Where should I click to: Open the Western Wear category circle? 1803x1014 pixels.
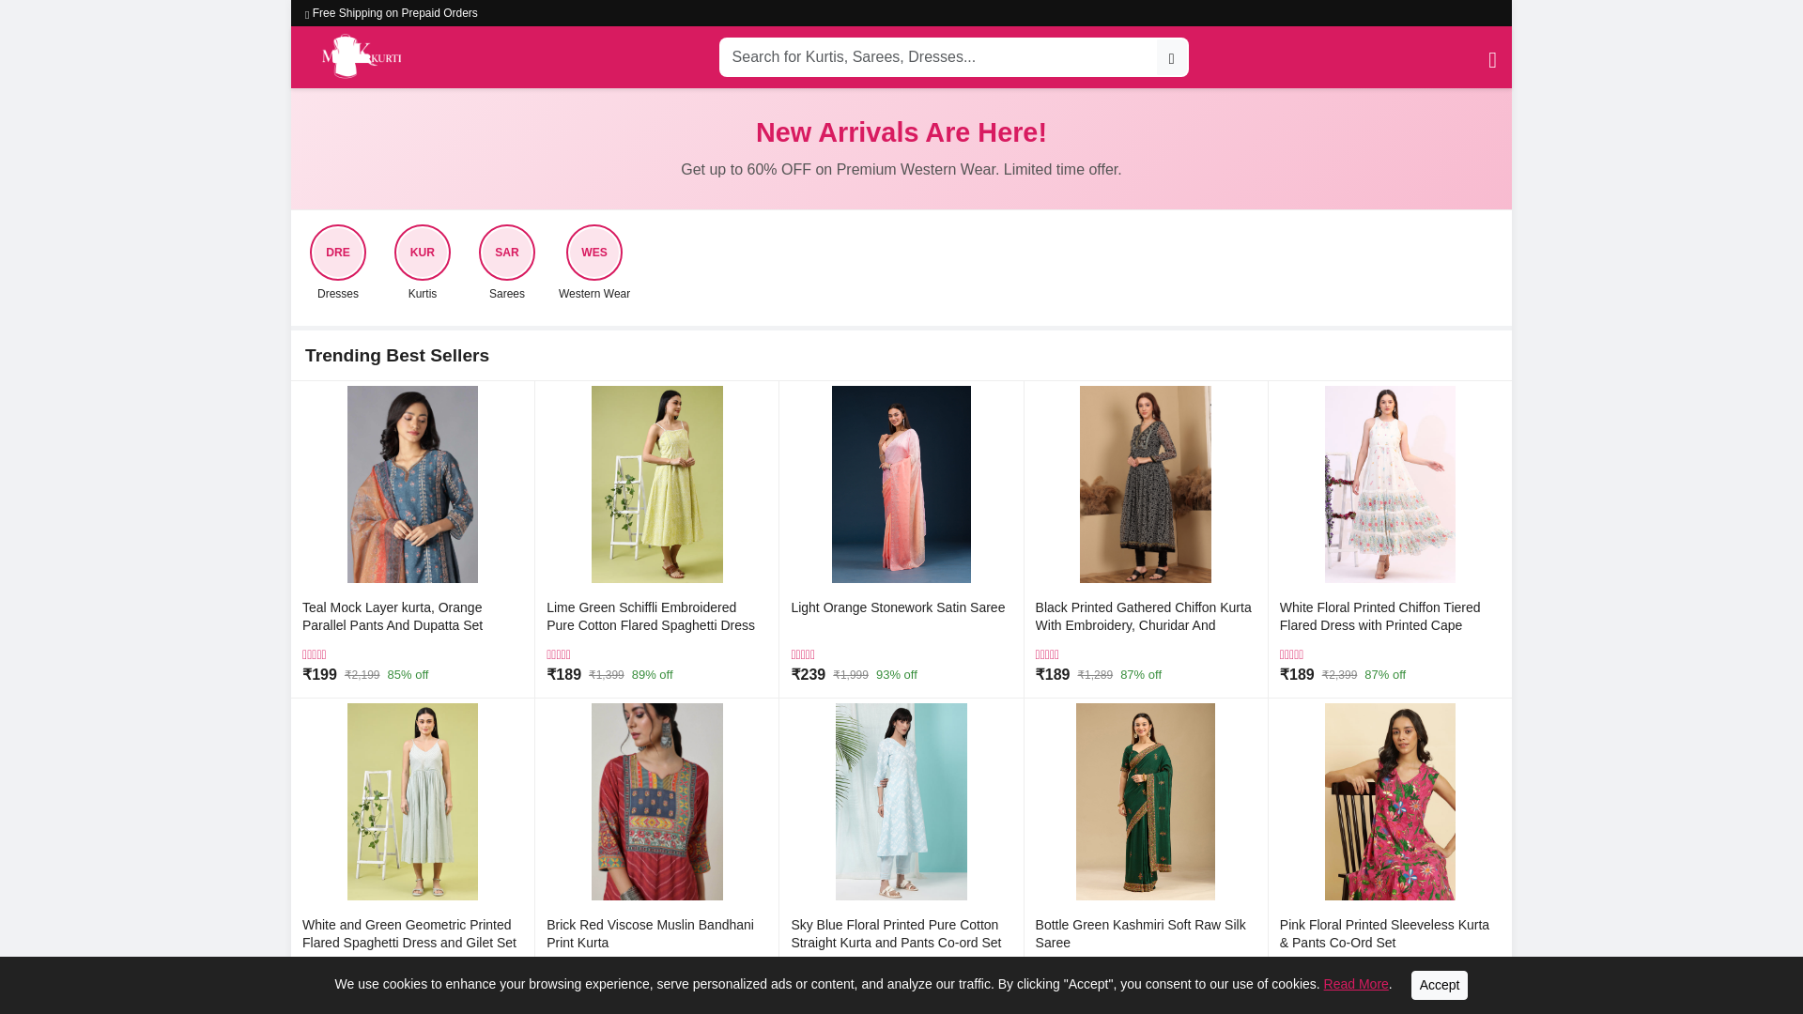pyautogui.click(x=594, y=253)
